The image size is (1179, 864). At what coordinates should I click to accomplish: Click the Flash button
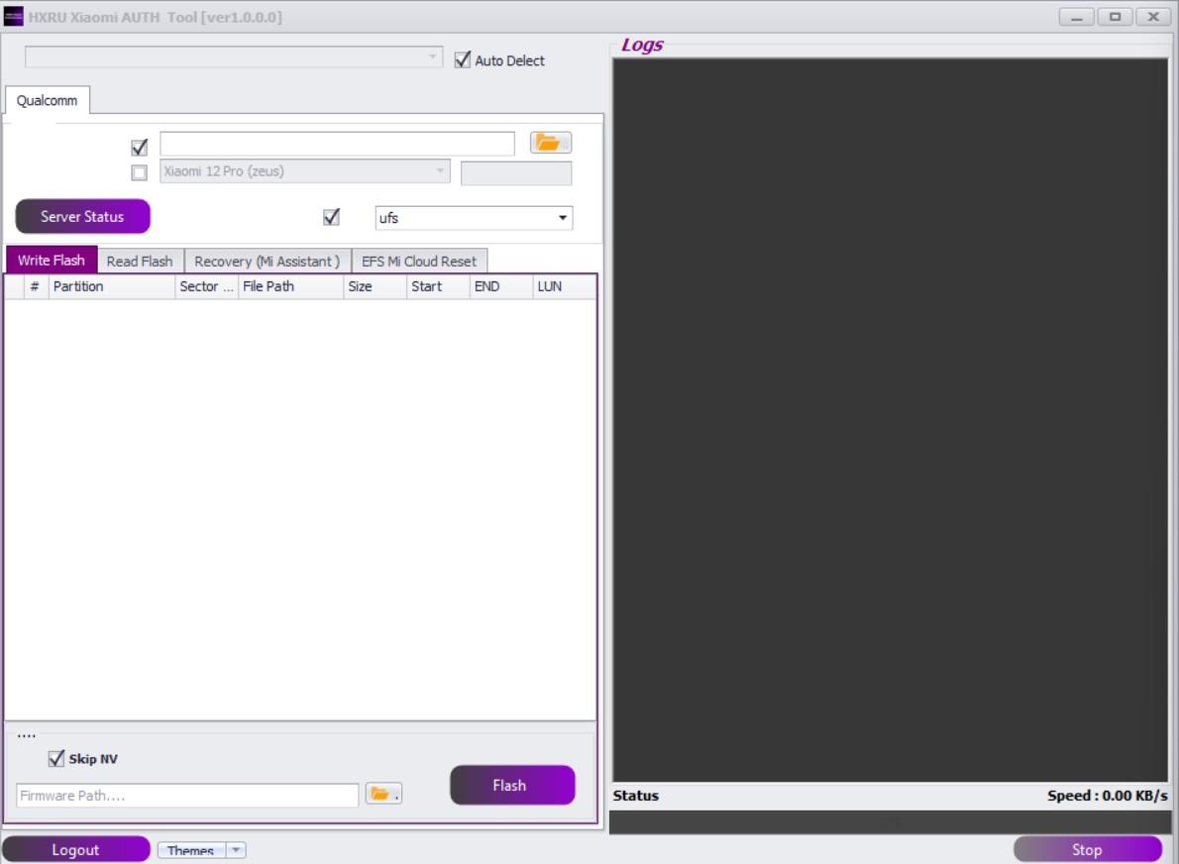[512, 785]
